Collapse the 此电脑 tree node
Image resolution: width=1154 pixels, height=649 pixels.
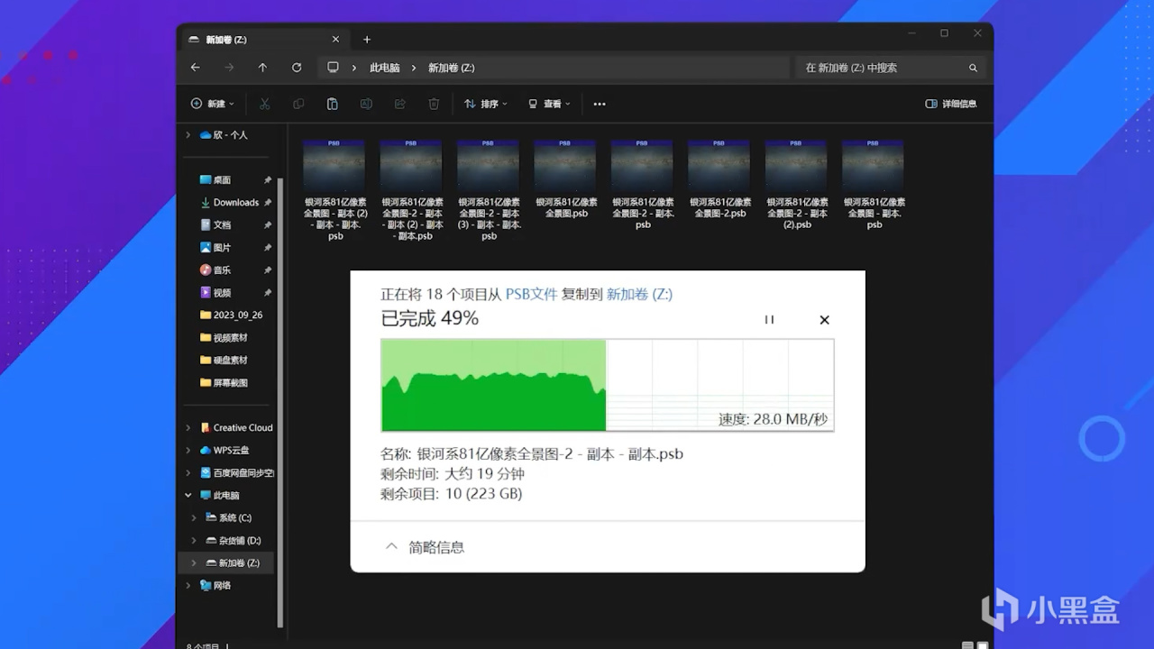coord(188,496)
